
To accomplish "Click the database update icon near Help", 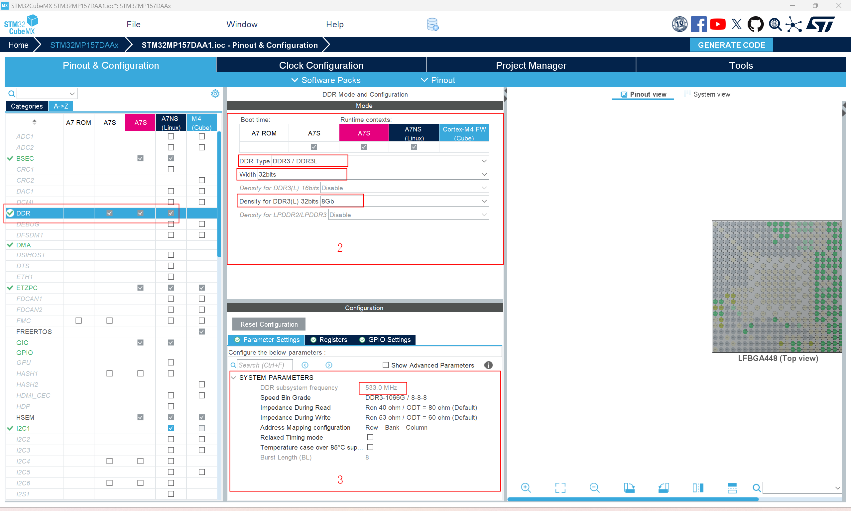I will click(432, 25).
